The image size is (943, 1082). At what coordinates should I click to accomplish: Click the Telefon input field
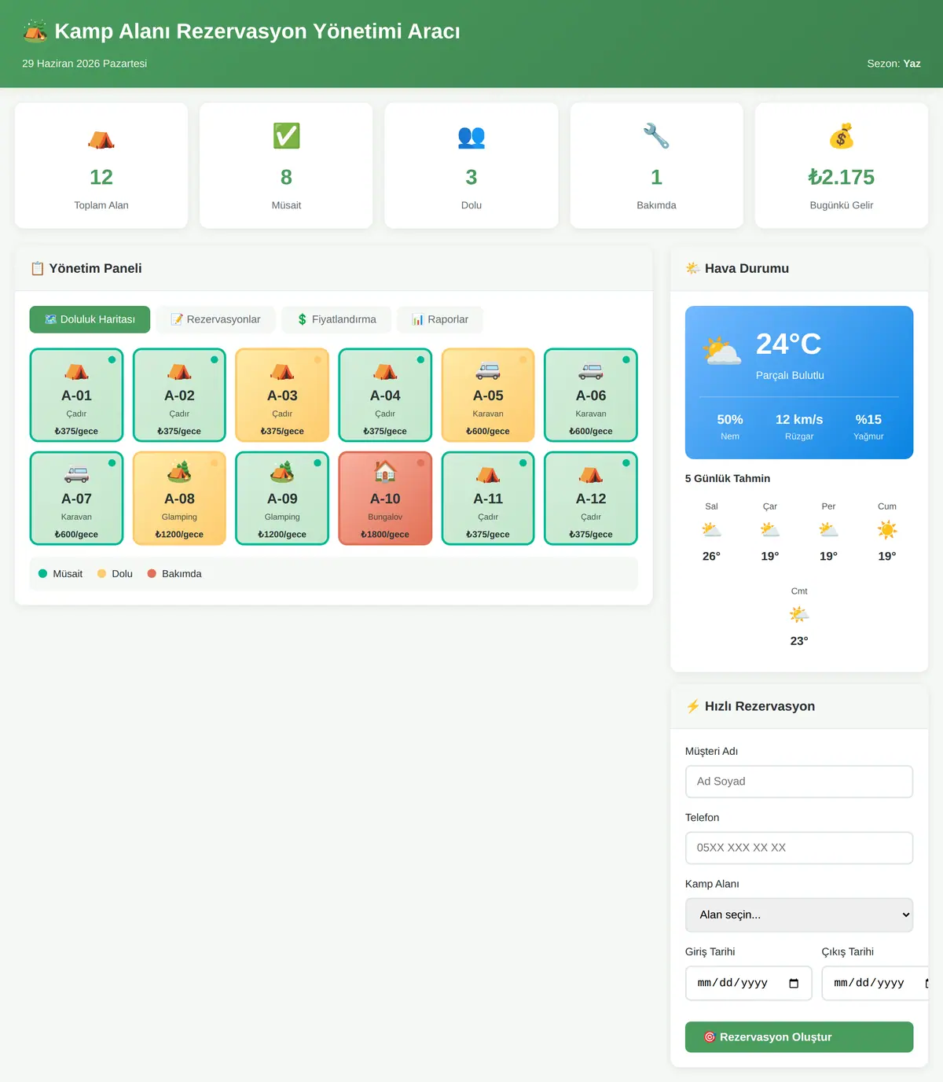point(799,848)
